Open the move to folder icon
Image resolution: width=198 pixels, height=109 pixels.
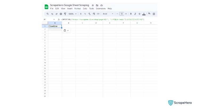[97, 5]
